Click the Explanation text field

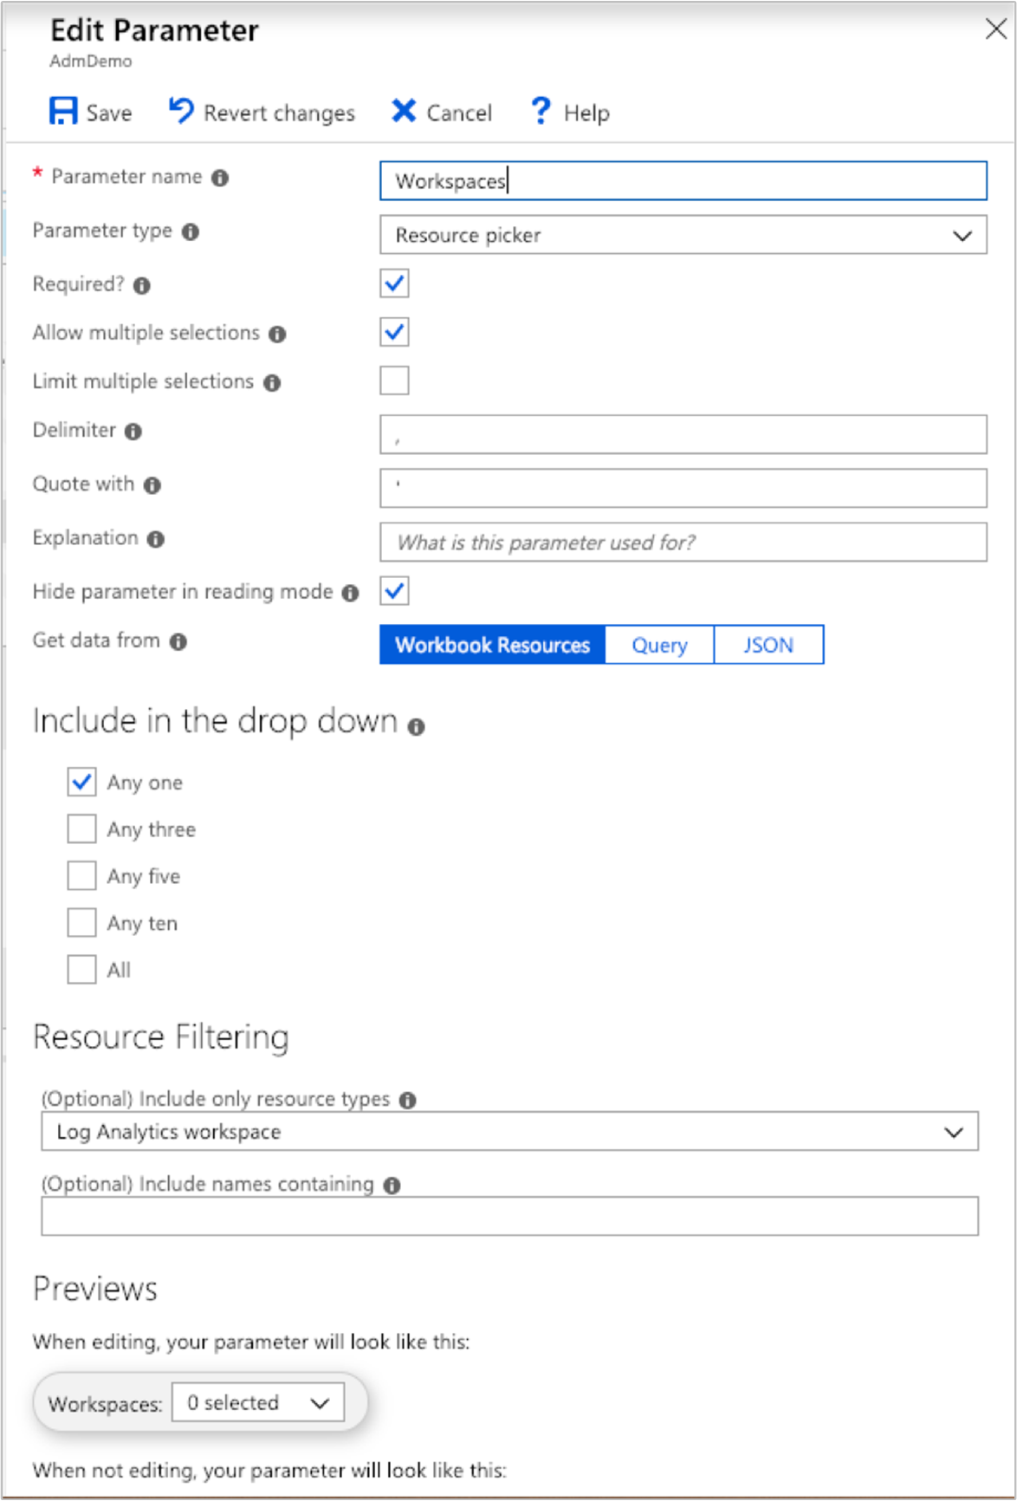pos(683,543)
